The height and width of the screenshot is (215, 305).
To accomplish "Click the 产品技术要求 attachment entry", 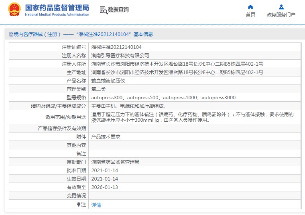I will [x=106, y=137].
